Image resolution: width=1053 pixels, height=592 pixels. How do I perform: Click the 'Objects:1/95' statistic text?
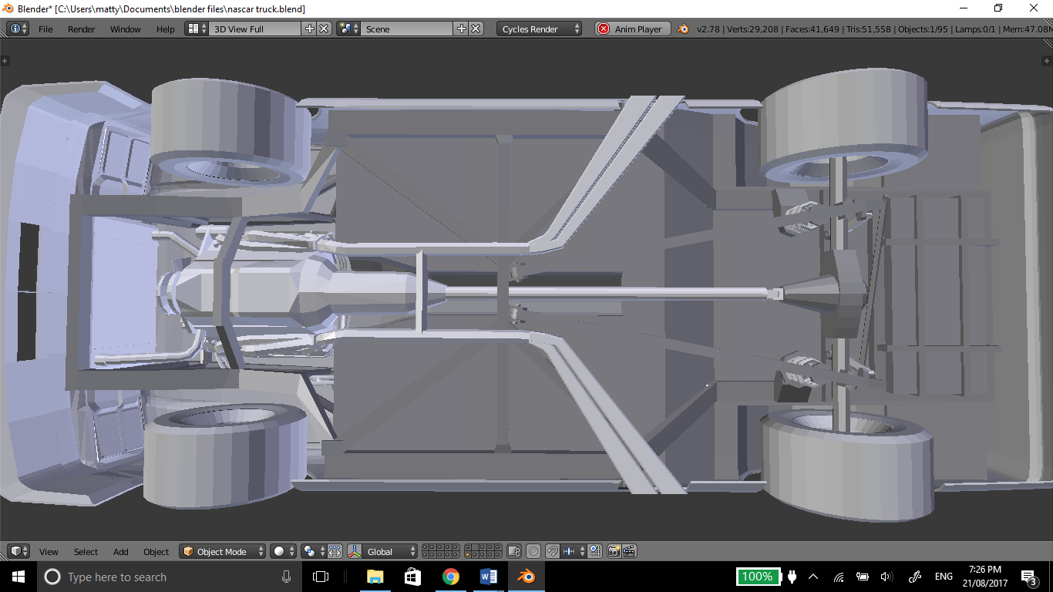(x=924, y=29)
